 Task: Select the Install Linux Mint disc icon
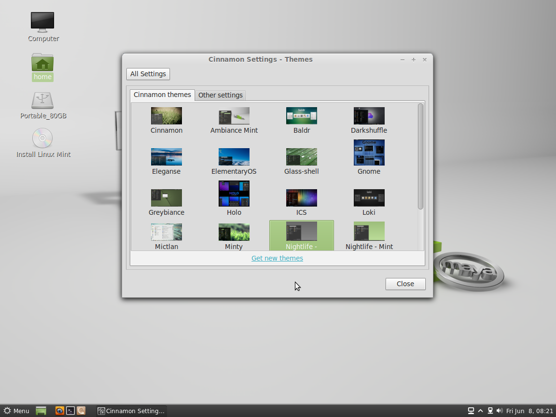(43, 143)
